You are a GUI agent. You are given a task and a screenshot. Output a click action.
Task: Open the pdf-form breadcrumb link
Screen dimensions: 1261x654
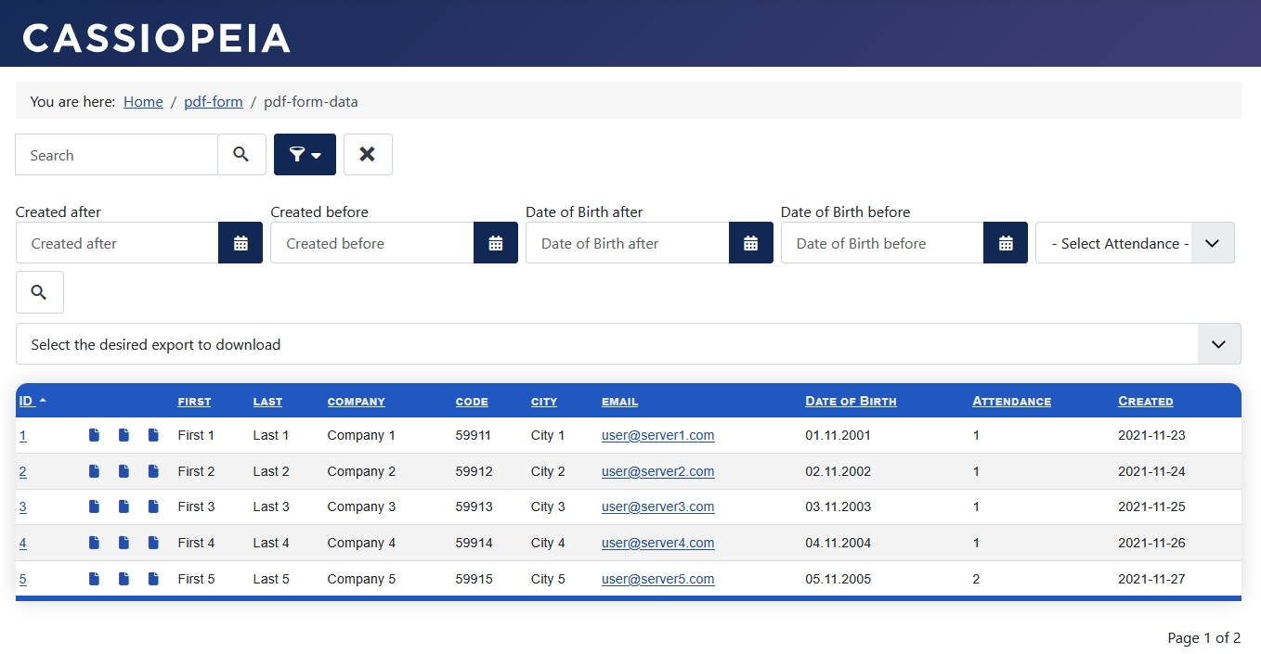pos(214,102)
